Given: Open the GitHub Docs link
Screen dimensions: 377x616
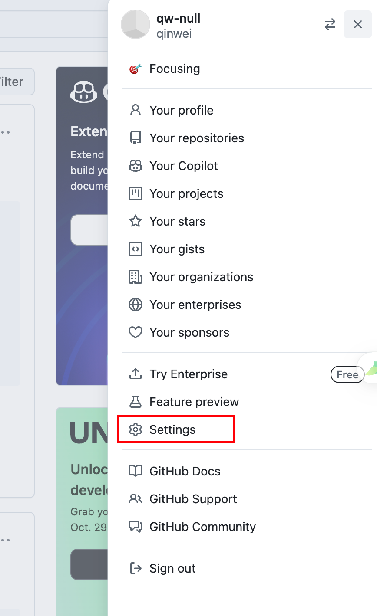Looking at the screenshot, I should [x=247, y=471].
